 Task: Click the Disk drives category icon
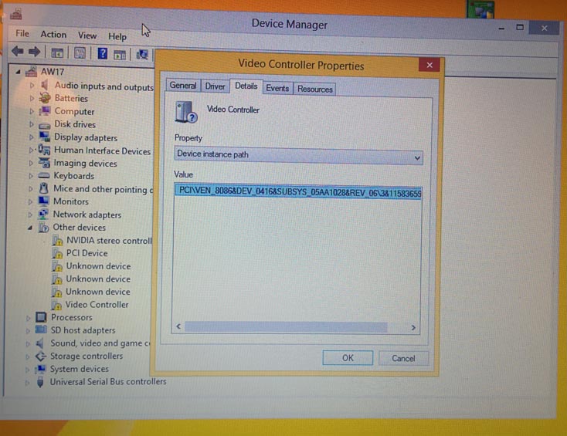45,125
